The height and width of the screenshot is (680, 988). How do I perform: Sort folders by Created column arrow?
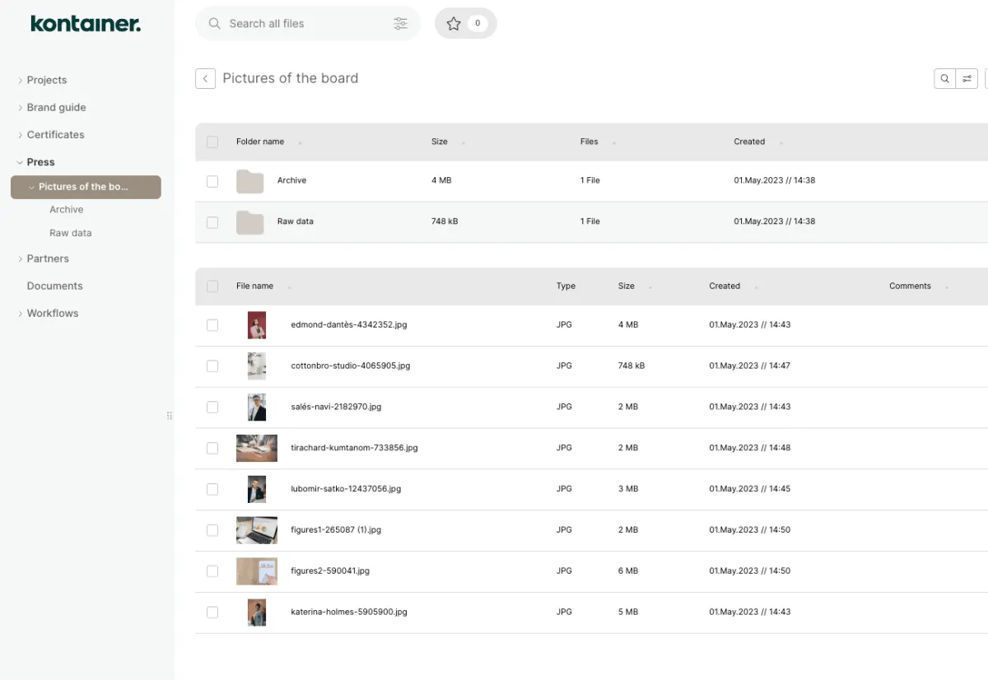click(781, 142)
